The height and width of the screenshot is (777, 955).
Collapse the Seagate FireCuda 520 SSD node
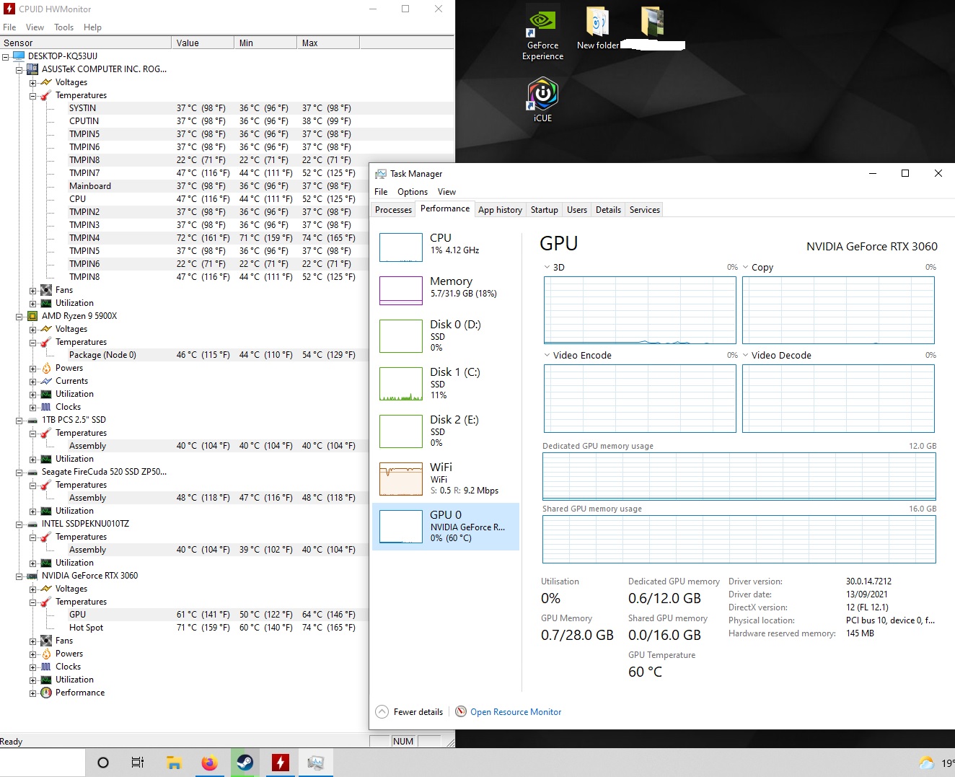point(19,472)
